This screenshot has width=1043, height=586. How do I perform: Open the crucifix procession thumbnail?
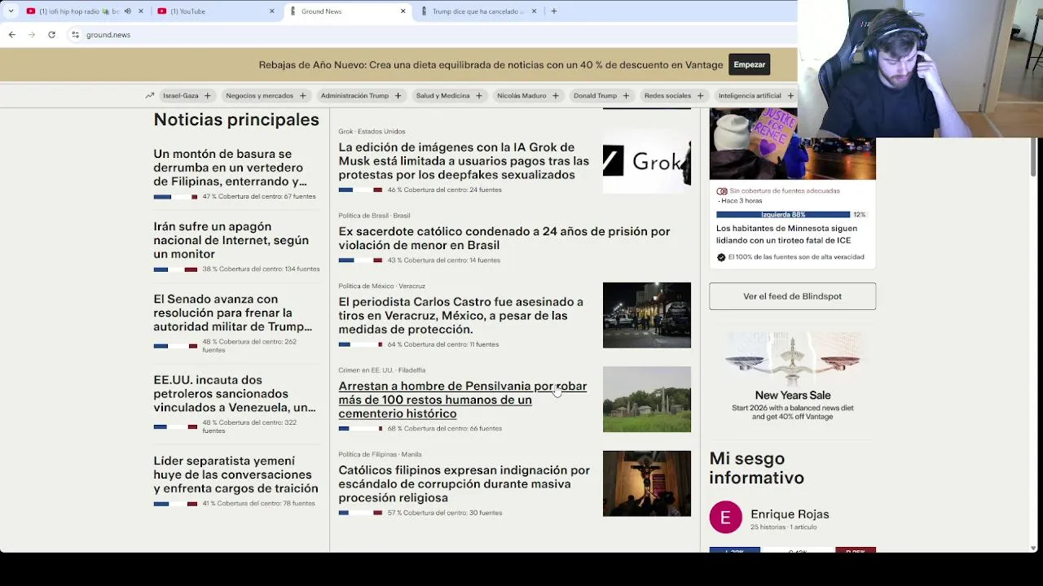pyautogui.click(x=647, y=483)
